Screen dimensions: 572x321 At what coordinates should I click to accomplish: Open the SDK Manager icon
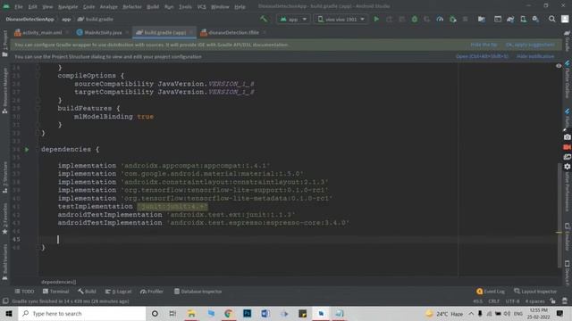(535, 19)
